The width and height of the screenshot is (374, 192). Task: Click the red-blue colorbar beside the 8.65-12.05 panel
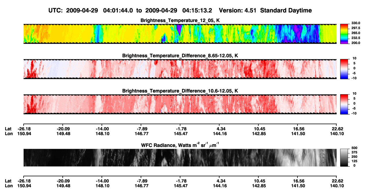(344, 69)
